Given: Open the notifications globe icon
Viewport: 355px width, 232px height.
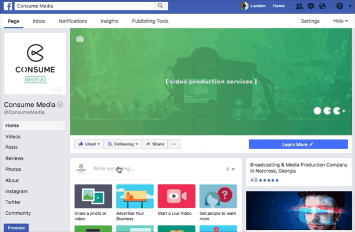Looking at the screenshot, I should 322,6.
